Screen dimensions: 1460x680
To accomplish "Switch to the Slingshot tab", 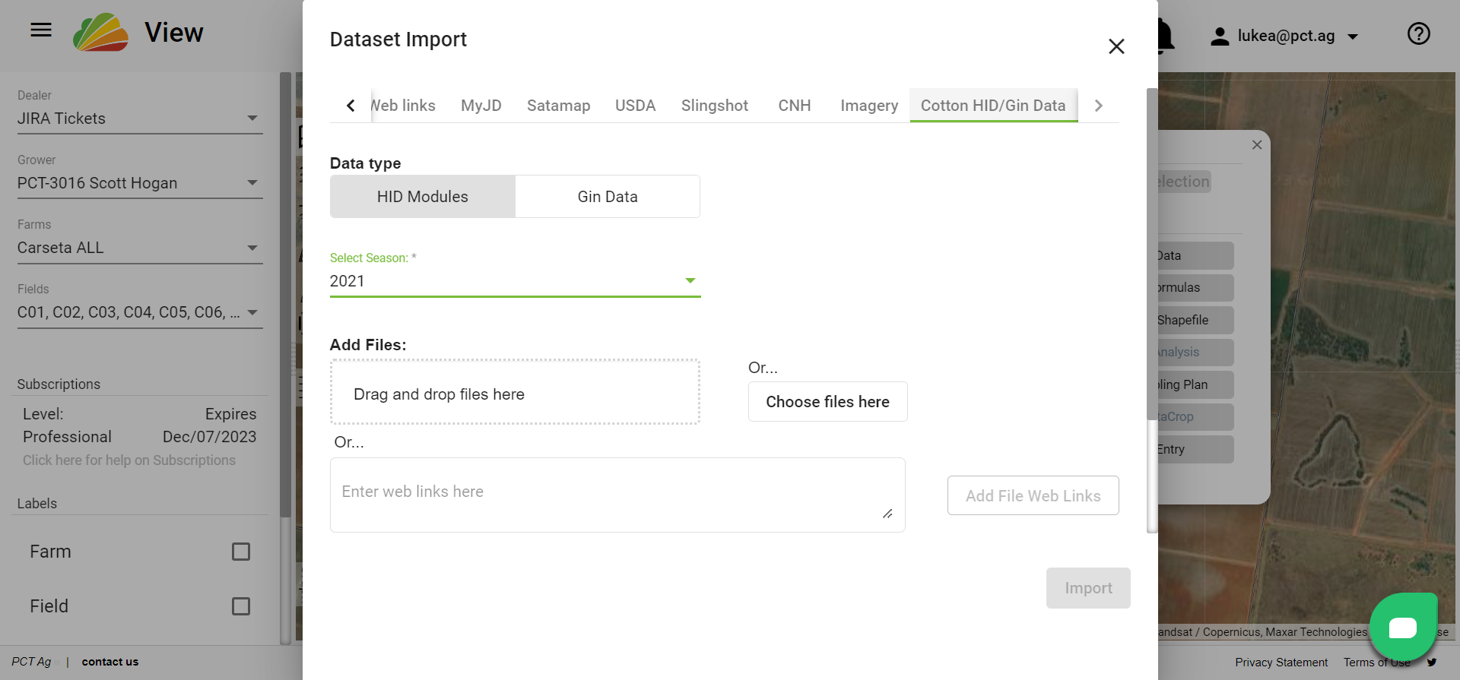I will pos(714,106).
